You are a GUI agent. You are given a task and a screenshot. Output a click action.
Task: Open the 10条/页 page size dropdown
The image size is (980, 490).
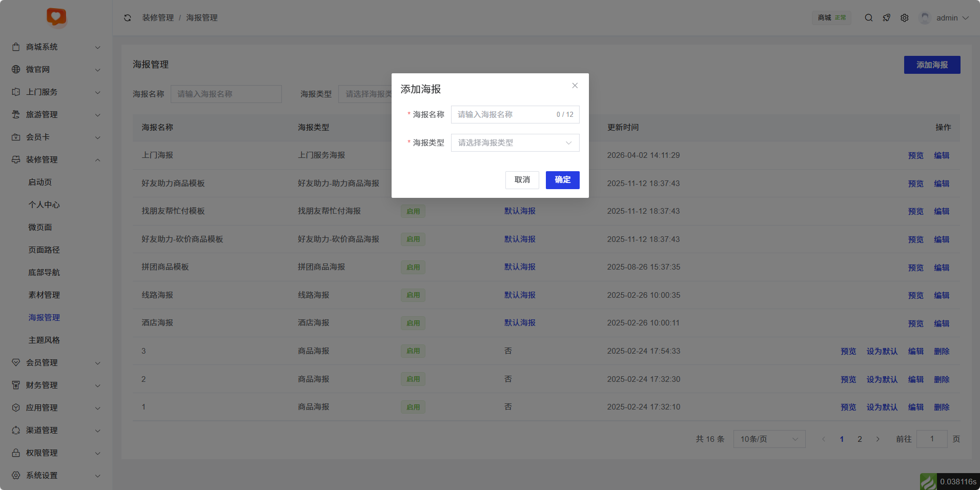[x=769, y=439]
